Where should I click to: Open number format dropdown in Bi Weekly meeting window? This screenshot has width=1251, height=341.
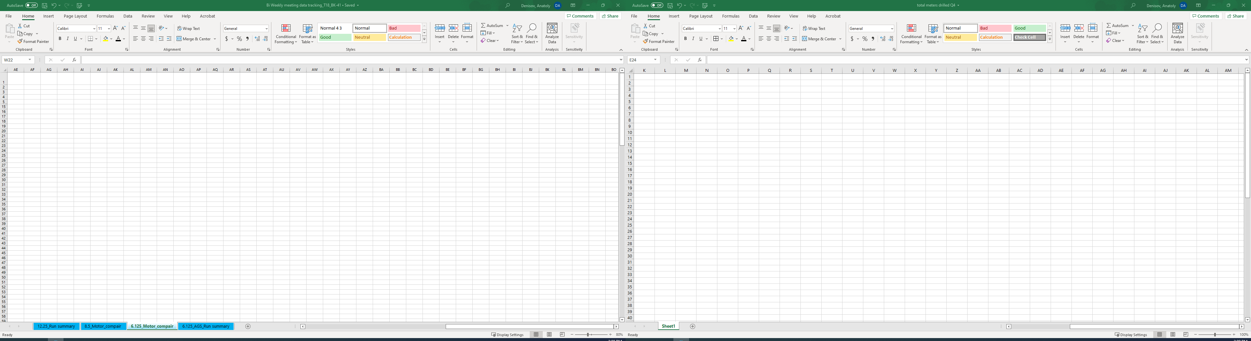point(266,29)
